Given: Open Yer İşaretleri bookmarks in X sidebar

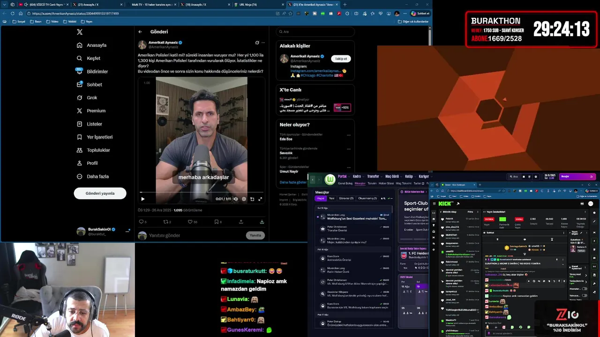Looking at the screenshot, I should (x=94, y=137).
